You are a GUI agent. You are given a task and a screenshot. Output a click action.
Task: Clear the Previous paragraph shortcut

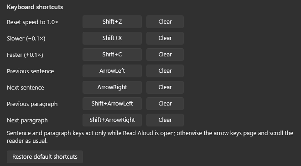(x=165, y=104)
